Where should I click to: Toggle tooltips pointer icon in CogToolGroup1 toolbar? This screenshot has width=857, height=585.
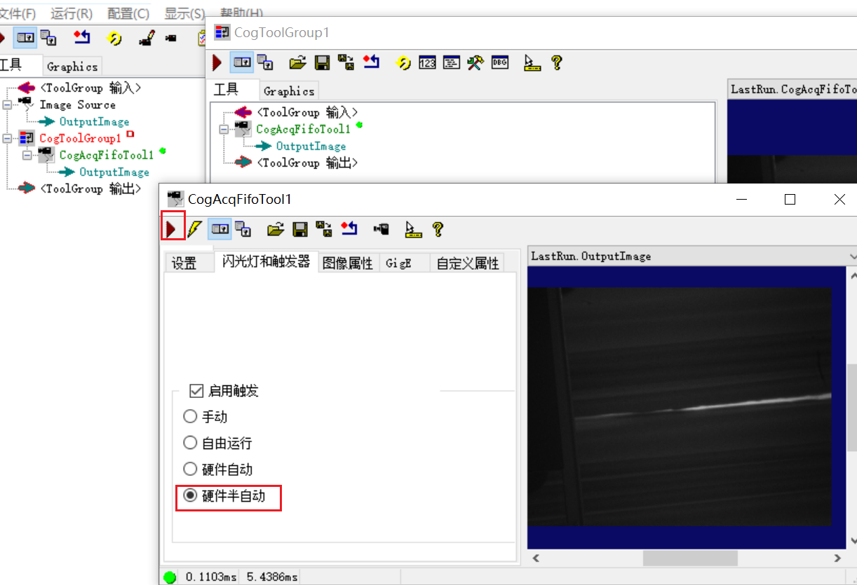(533, 62)
